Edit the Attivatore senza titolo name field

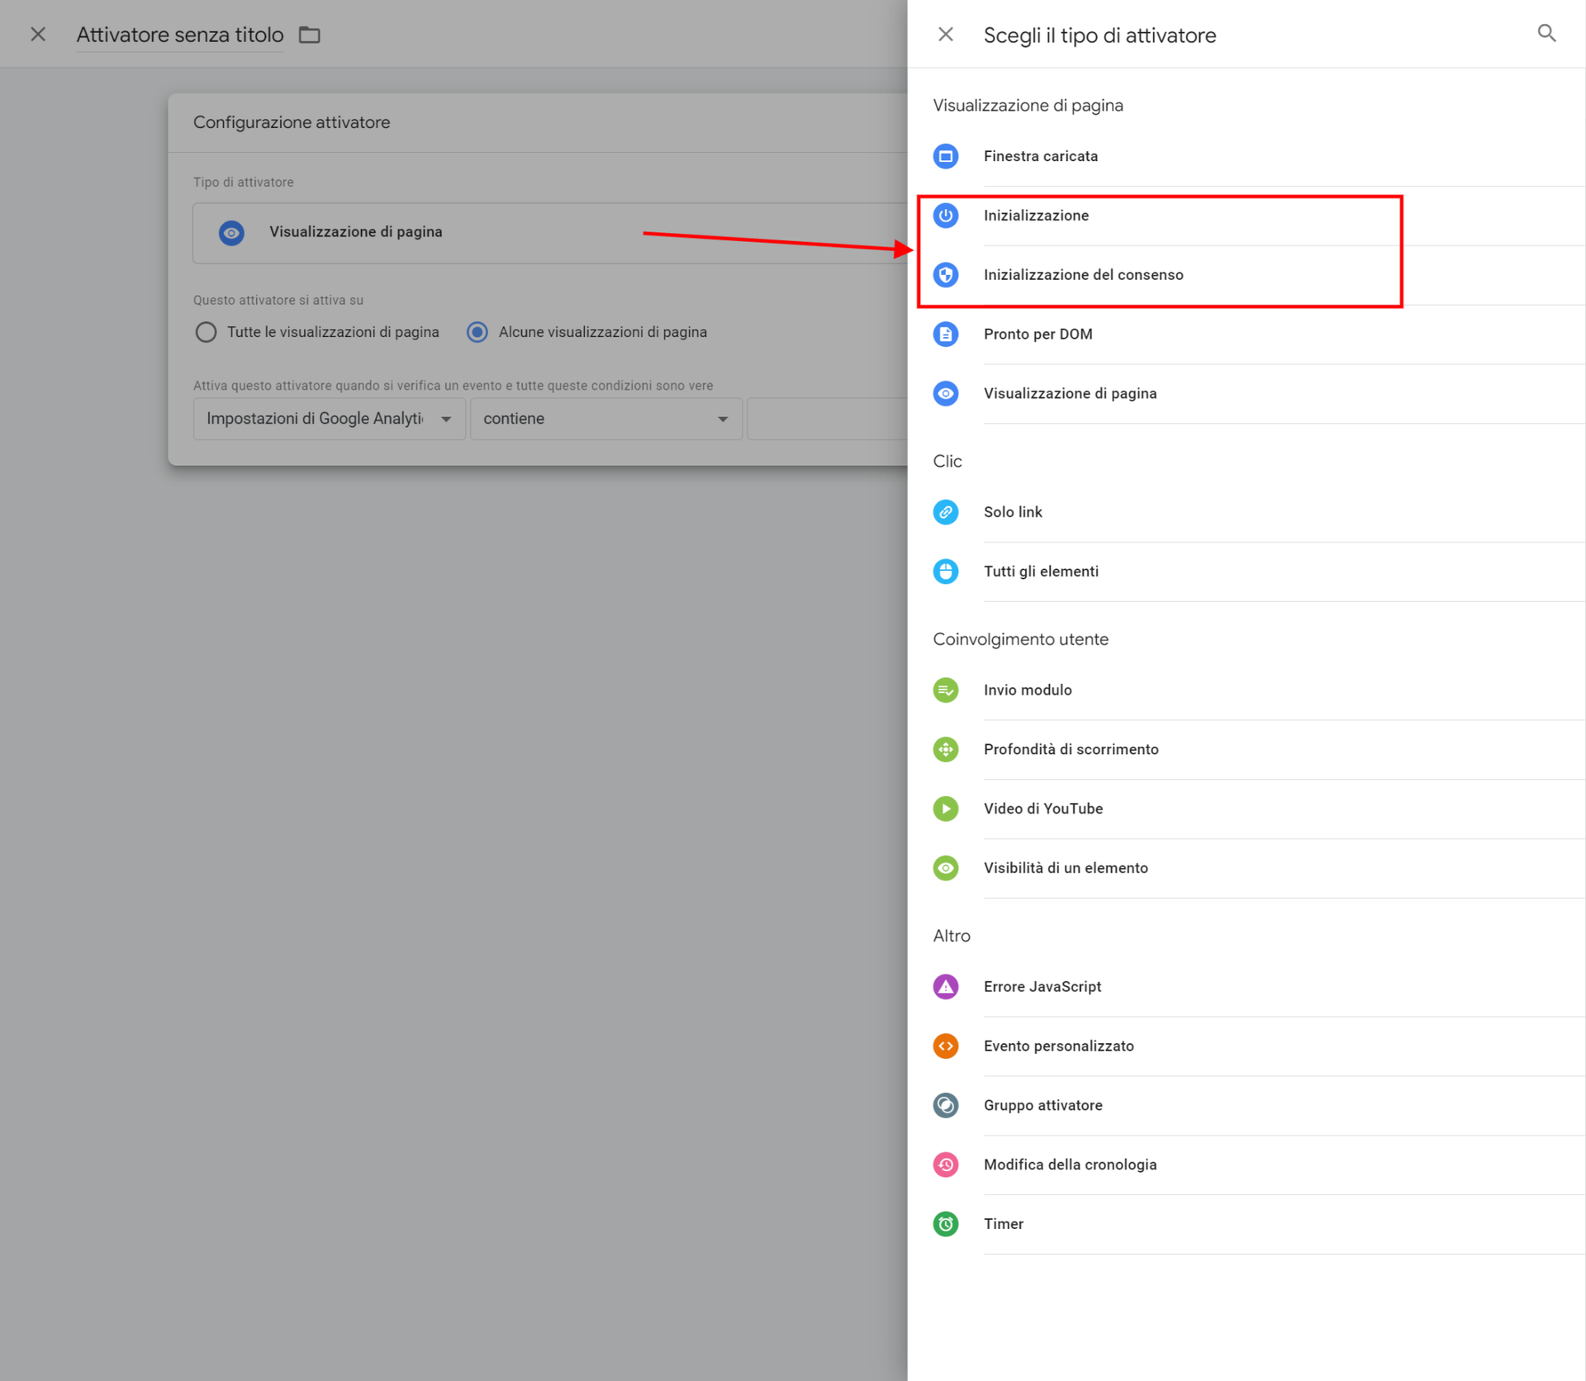[180, 35]
